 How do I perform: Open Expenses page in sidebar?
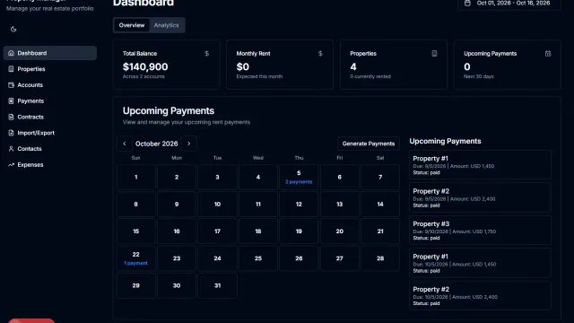click(x=50, y=165)
